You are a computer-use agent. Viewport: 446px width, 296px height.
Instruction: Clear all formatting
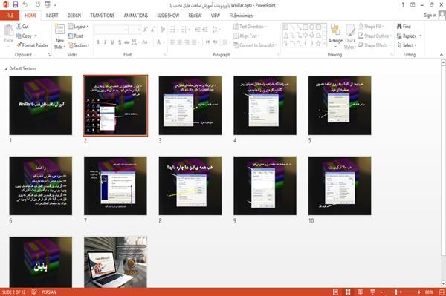[163, 29]
